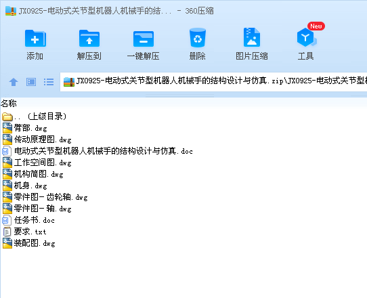Select the 臂部.dwg file icon
367x298 pixels.
pyautogui.click(x=7, y=128)
